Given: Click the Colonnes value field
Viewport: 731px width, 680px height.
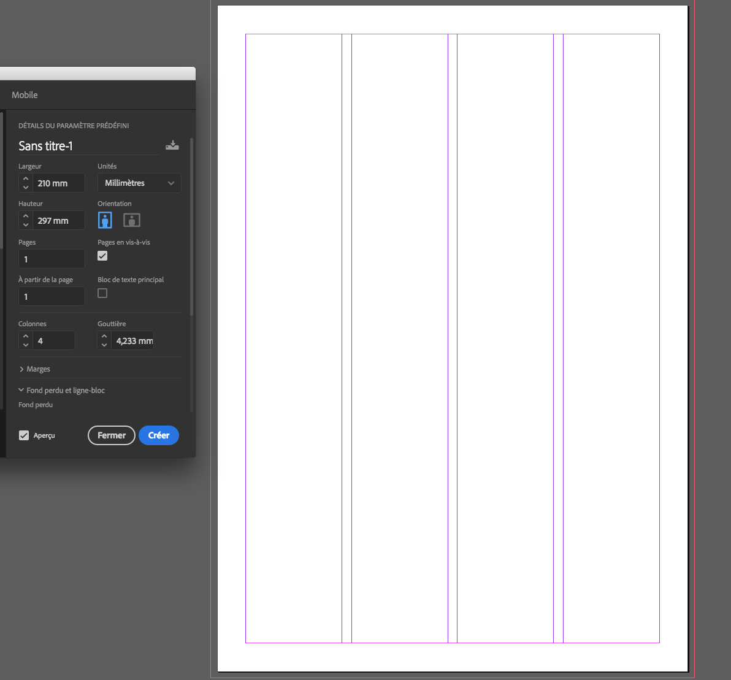Looking at the screenshot, I should (x=53, y=341).
